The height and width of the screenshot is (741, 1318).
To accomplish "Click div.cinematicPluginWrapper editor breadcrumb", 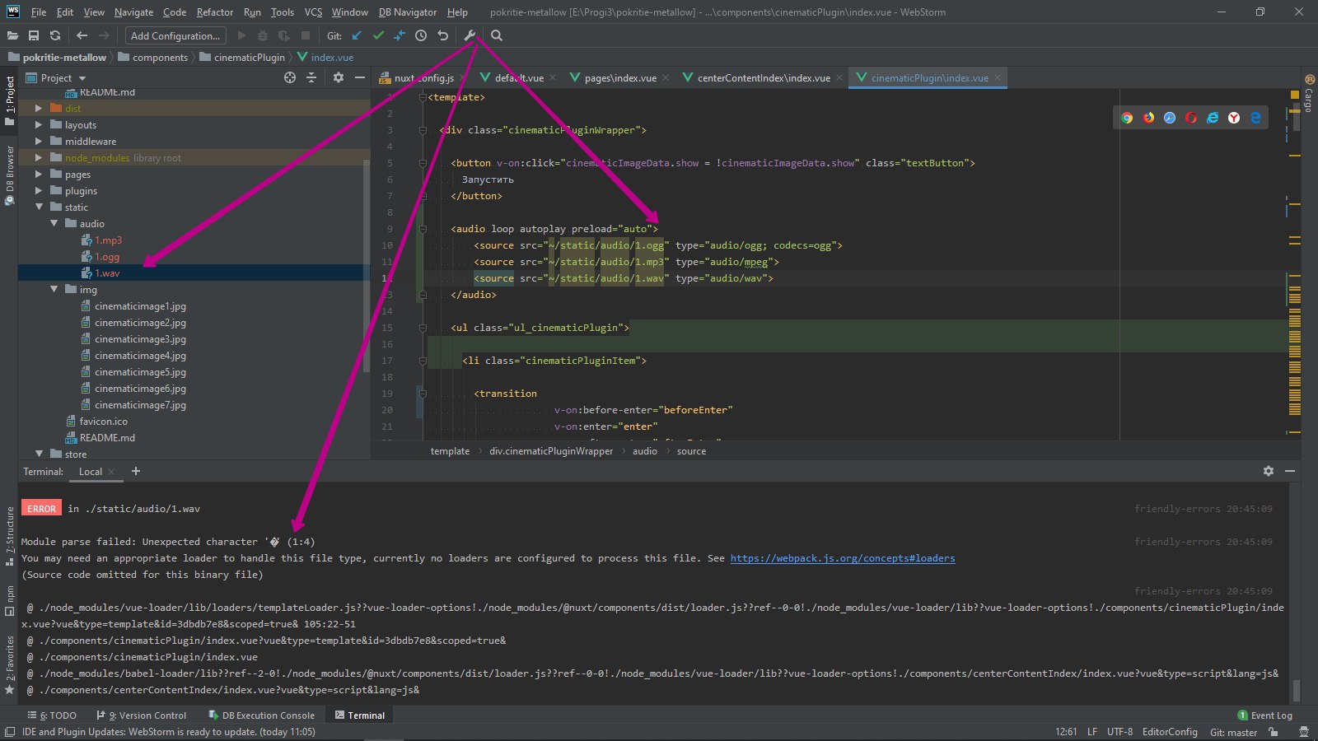I will 551,451.
